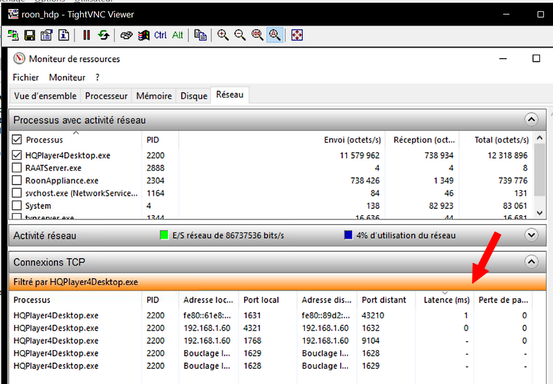Click the red Pause toolbar icon
Screen dimensions: 553x384
[86, 35]
